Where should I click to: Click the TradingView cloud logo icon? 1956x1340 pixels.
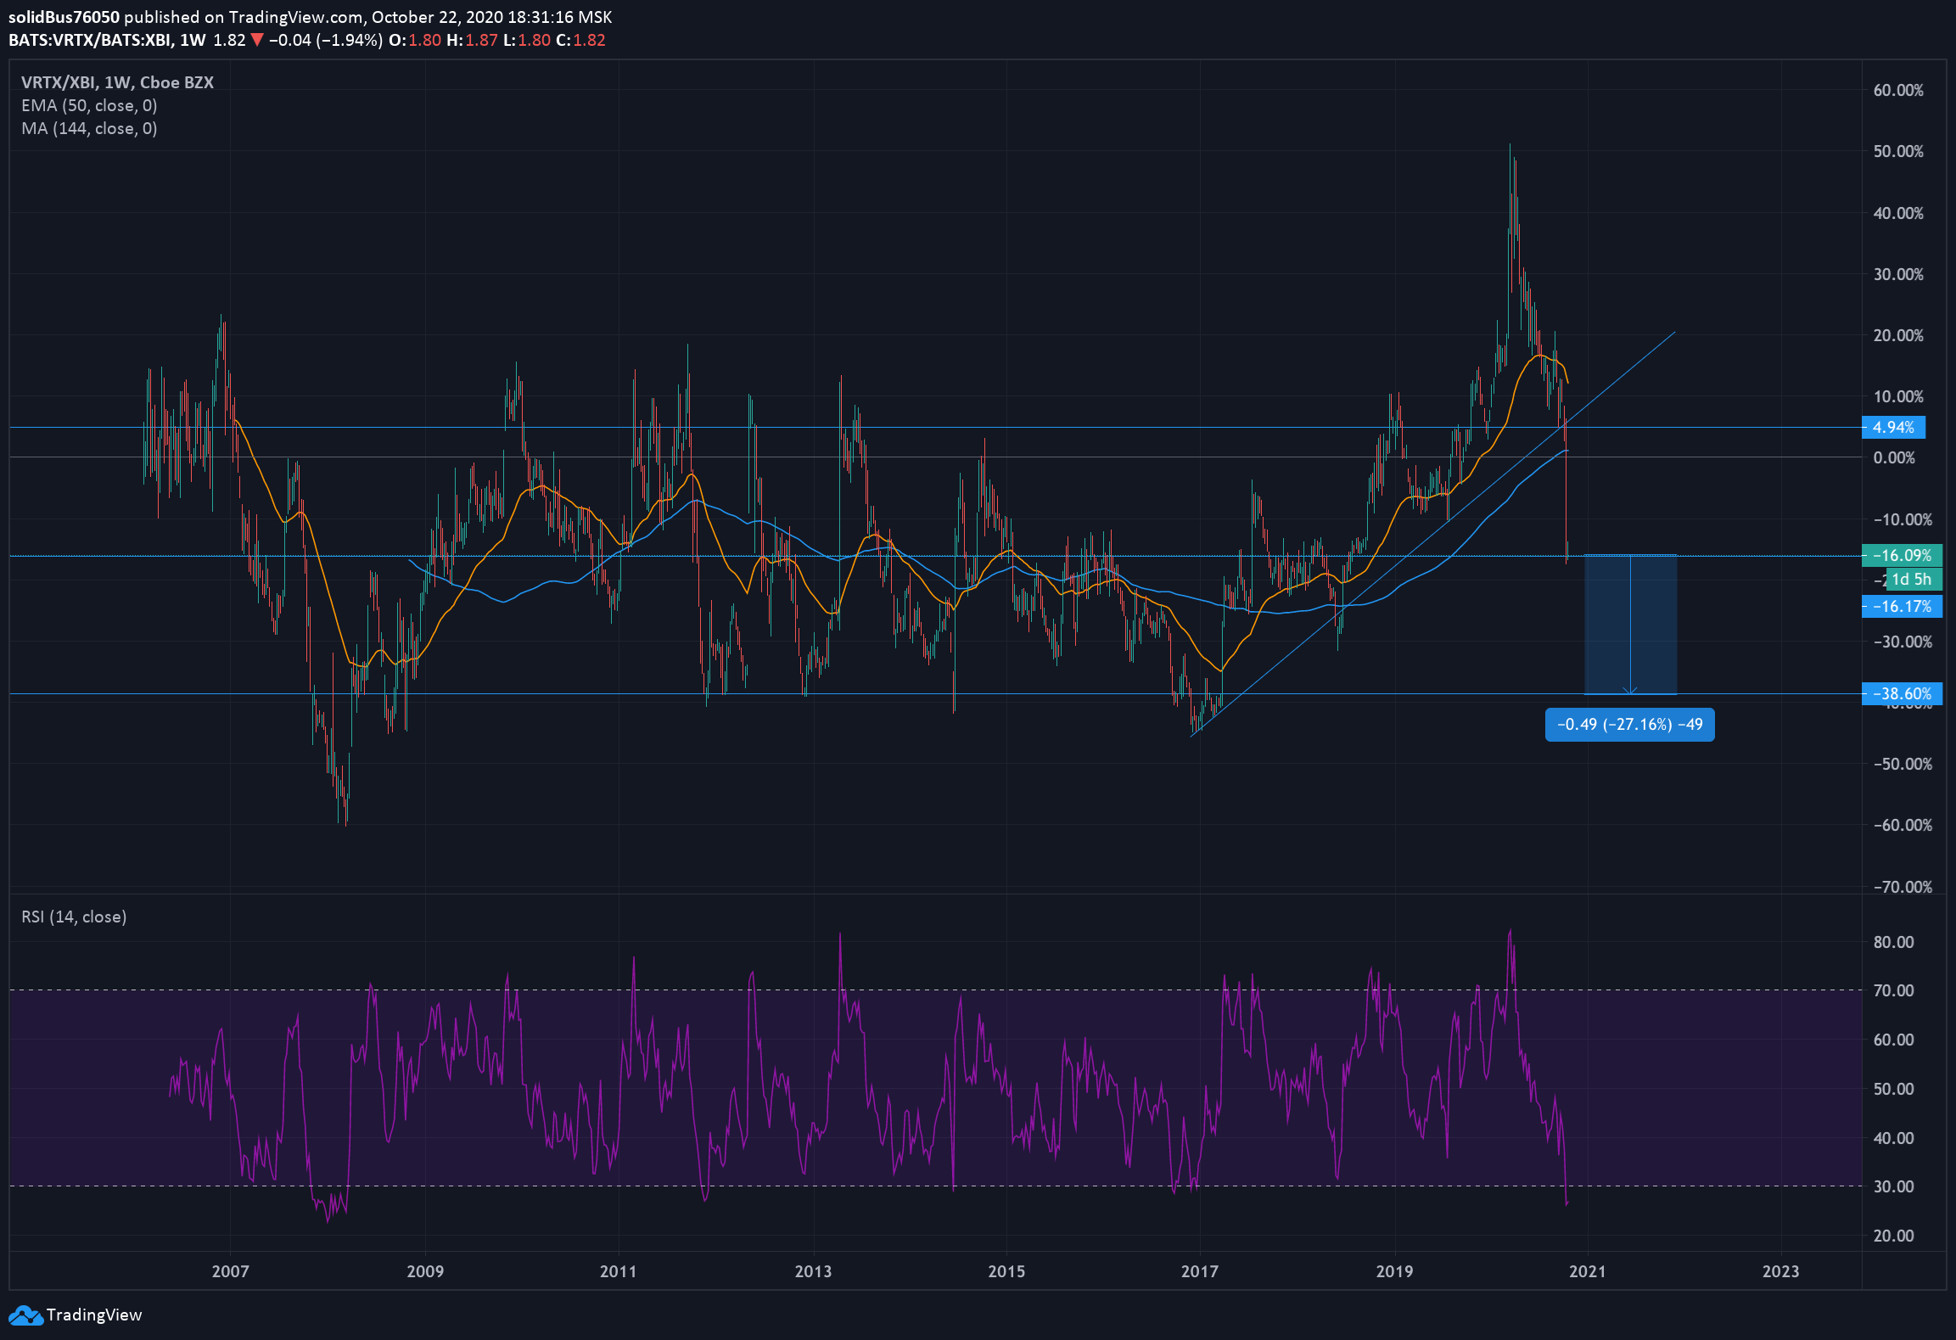(25, 1315)
